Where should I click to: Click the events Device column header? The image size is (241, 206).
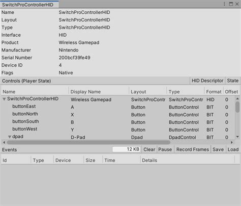[69, 160]
